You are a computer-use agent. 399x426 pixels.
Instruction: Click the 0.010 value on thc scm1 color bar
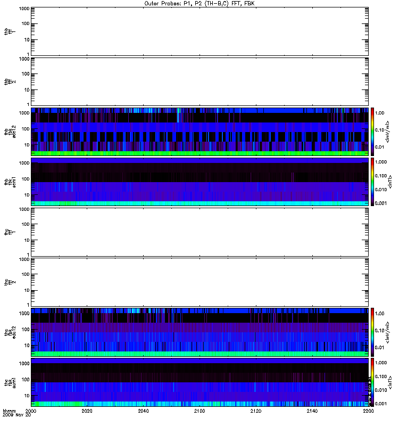click(x=381, y=390)
